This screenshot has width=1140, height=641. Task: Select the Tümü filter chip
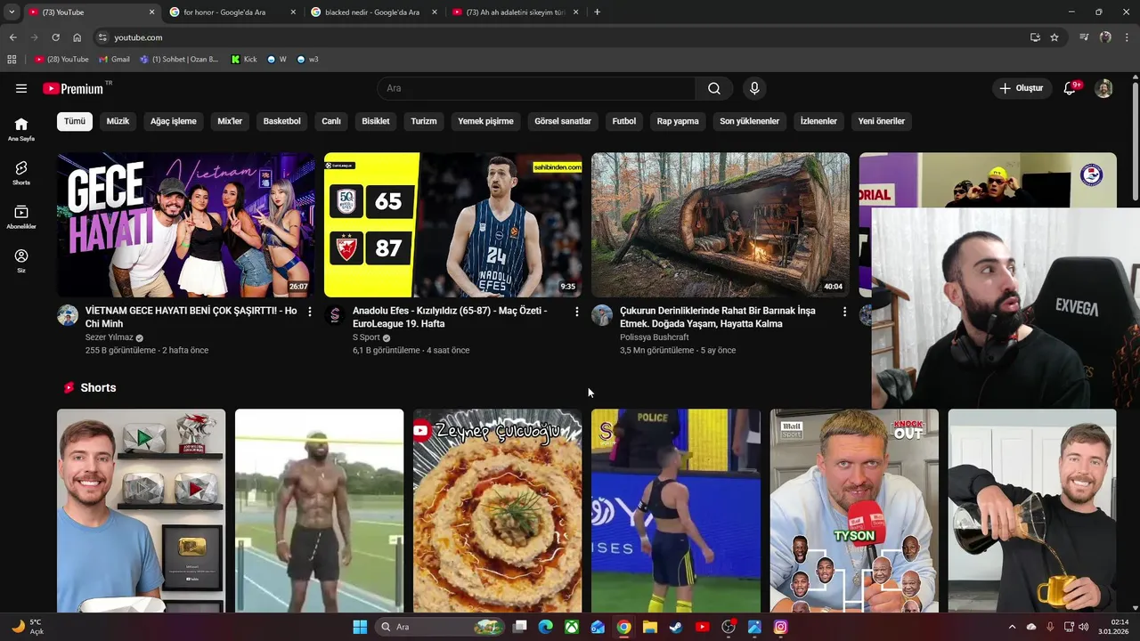[75, 121]
